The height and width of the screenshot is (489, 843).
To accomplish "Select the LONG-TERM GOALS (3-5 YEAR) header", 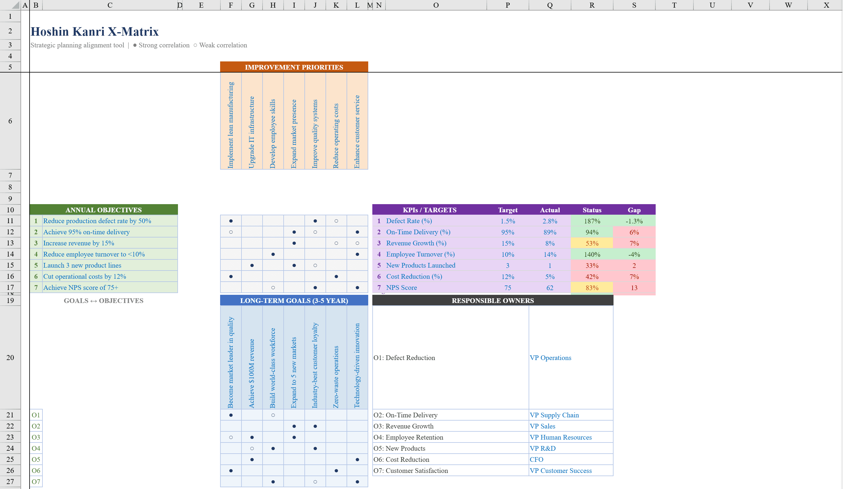I will click(294, 300).
